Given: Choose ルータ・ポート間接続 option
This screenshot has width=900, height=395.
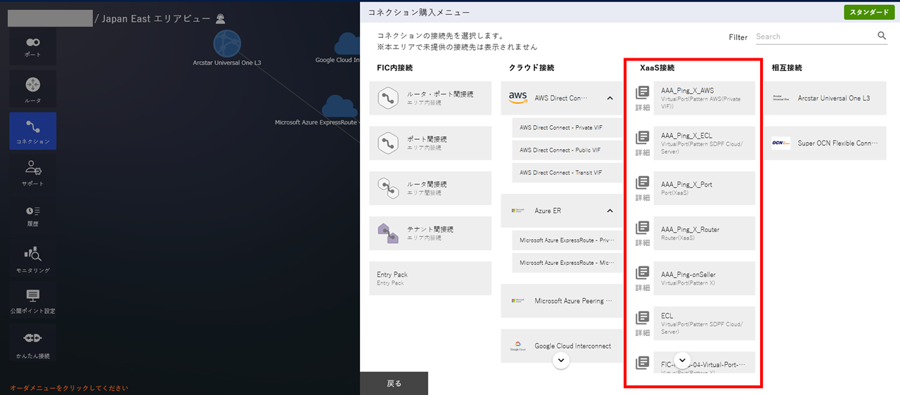Looking at the screenshot, I should pos(430,98).
